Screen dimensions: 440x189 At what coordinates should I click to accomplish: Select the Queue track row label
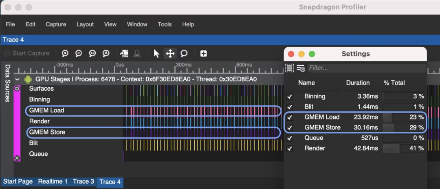[38, 154]
